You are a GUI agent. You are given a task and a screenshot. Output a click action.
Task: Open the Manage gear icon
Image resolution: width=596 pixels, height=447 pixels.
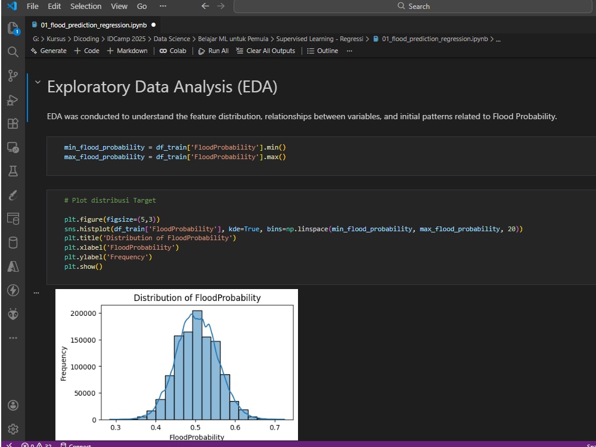coord(13,429)
